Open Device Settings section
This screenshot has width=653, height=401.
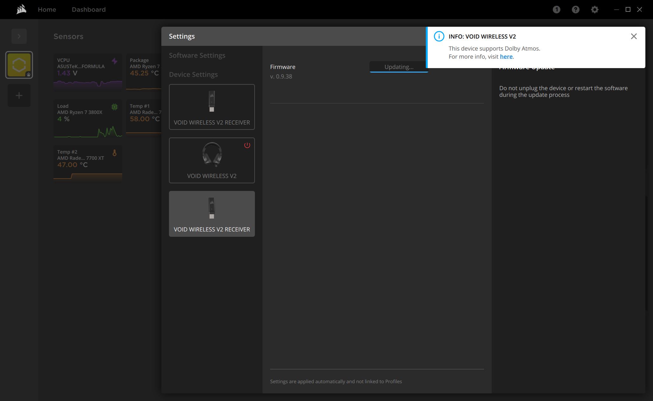click(193, 74)
